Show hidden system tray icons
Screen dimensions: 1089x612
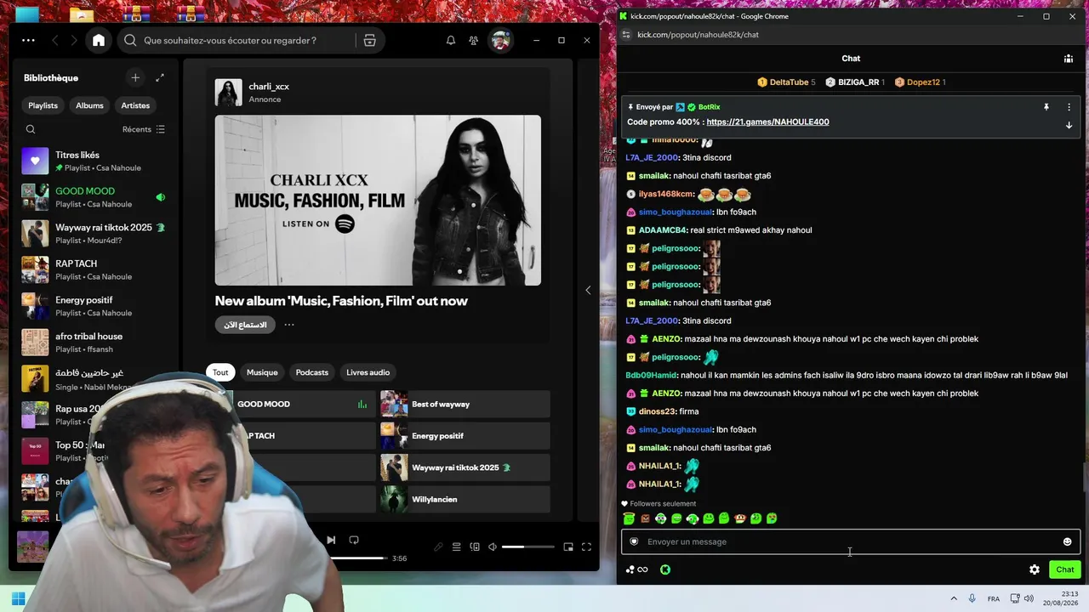(954, 598)
